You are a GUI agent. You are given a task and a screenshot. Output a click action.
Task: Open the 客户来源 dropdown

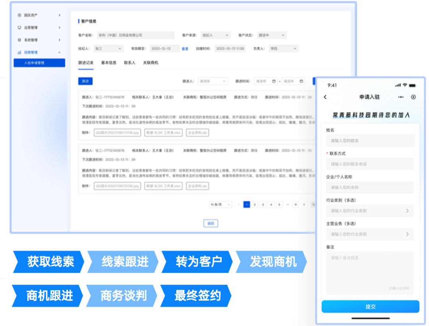215,35
